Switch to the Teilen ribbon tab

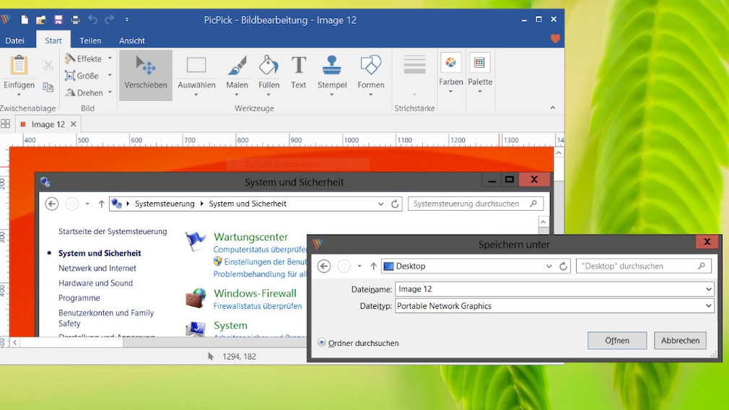point(90,40)
